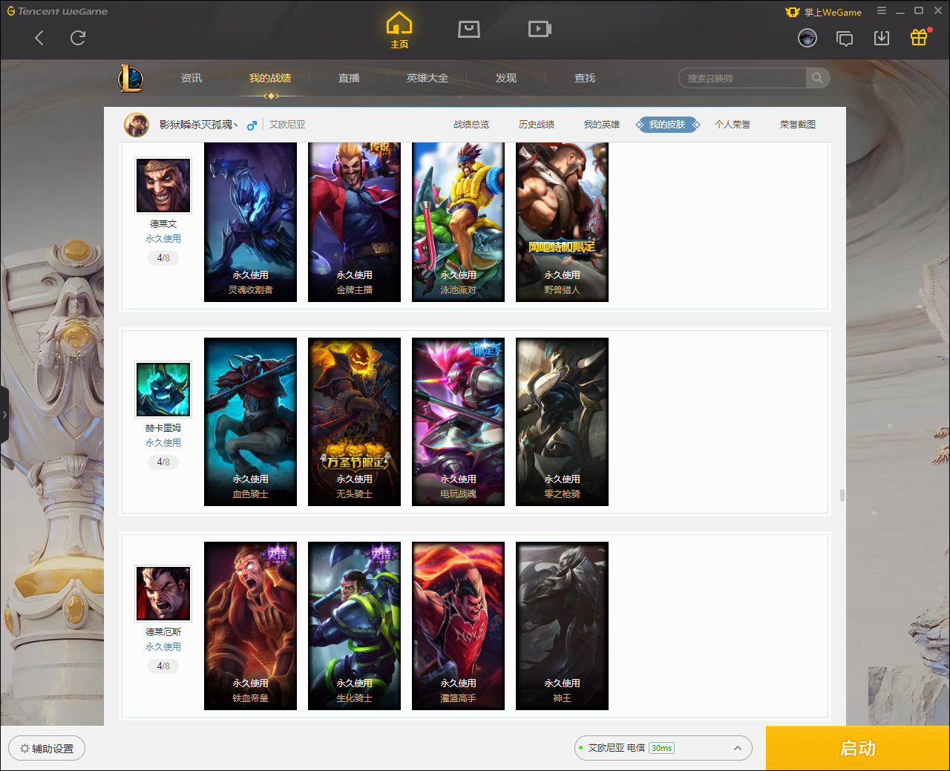The width and height of the screenshot is (950, 771).
Task: Expand the left side panel arrow
Action: point(4,415)
